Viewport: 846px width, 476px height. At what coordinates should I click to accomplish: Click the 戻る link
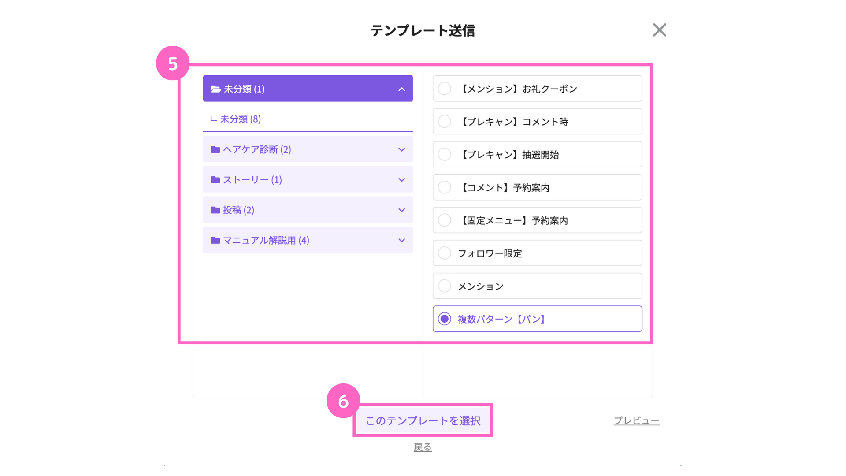[x=423, y=447]
